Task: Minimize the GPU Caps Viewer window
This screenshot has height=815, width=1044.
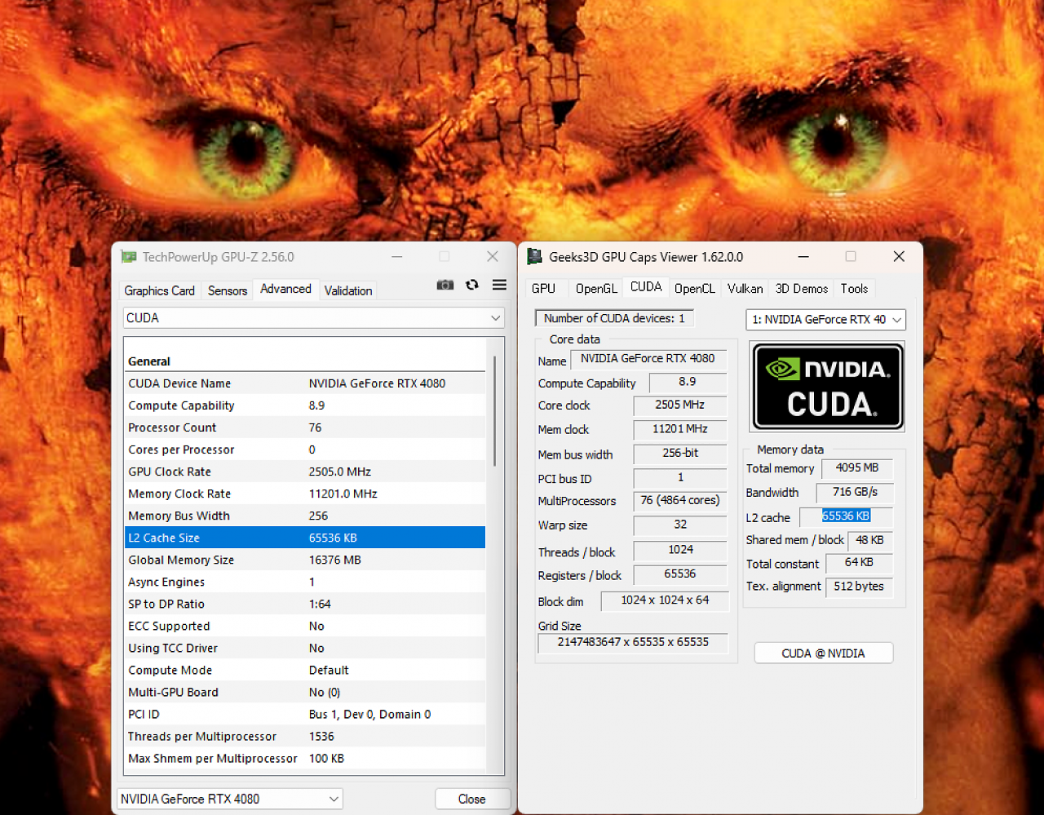Action: [x=803, y=256]
